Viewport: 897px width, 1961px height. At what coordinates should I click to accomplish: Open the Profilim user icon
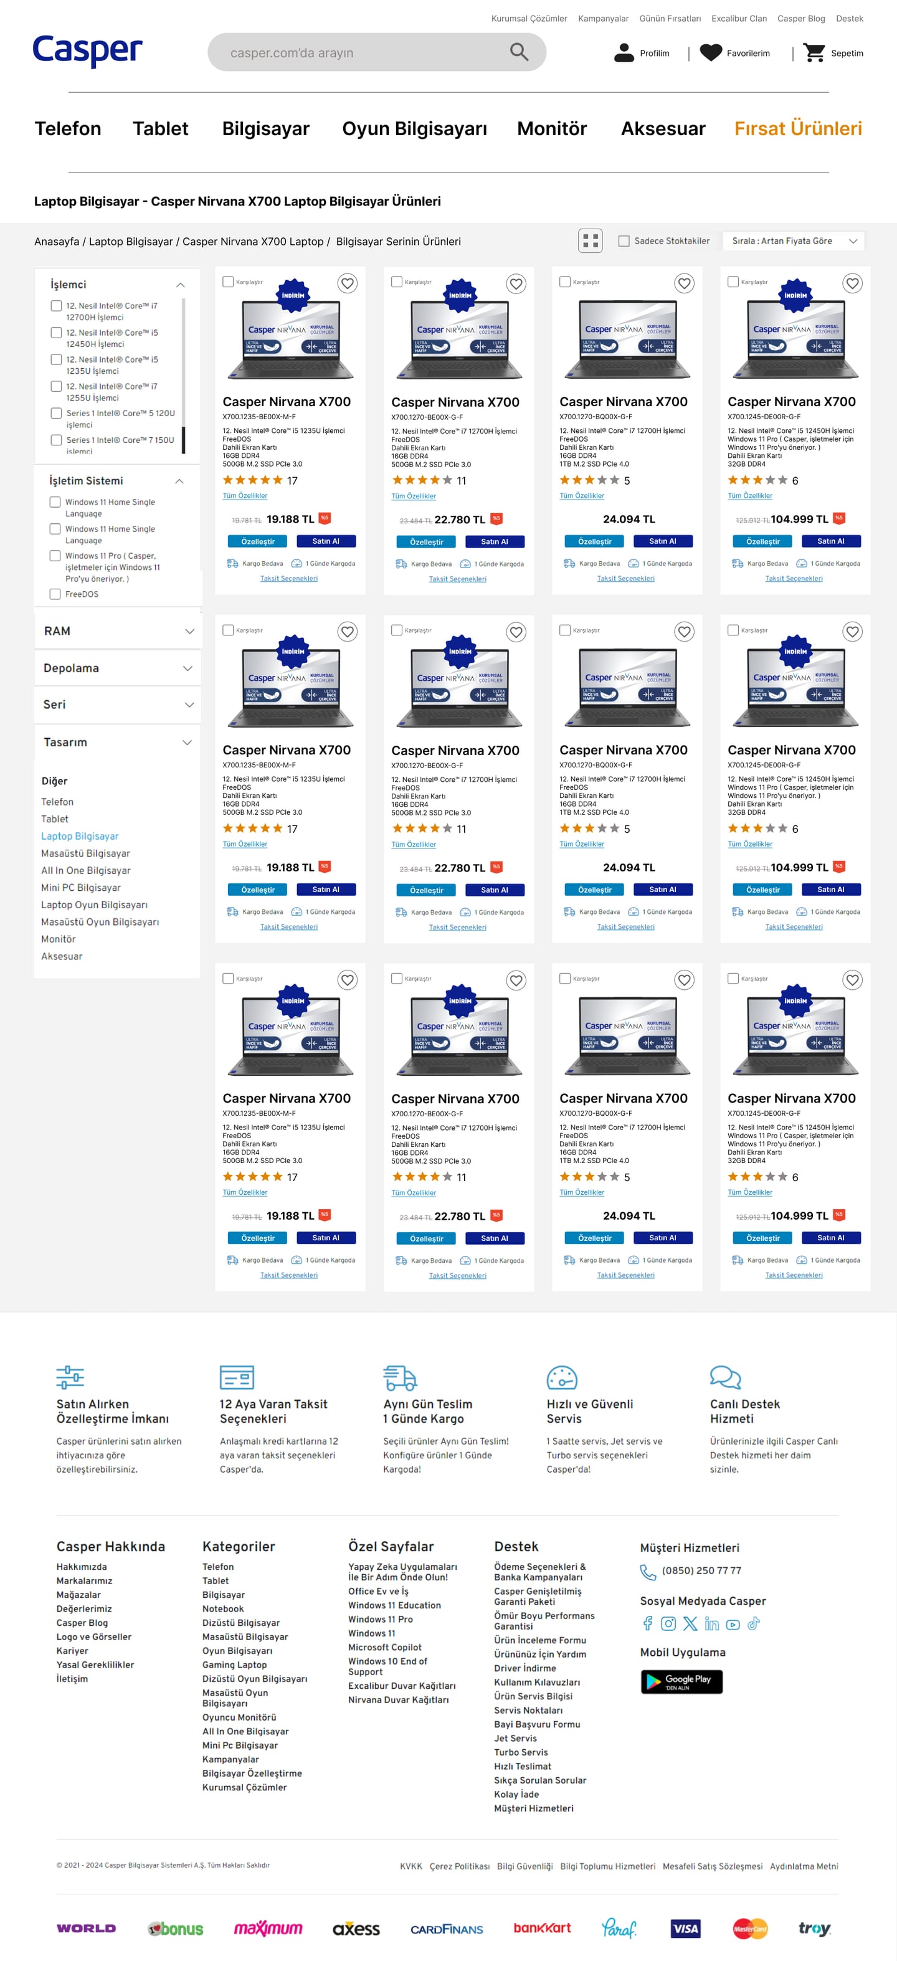point(624,52)
